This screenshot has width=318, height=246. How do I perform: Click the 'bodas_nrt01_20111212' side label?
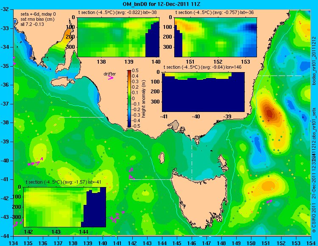click(x=314, y=60)
